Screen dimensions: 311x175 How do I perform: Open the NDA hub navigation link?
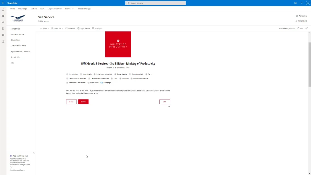[x=42, y=9]
